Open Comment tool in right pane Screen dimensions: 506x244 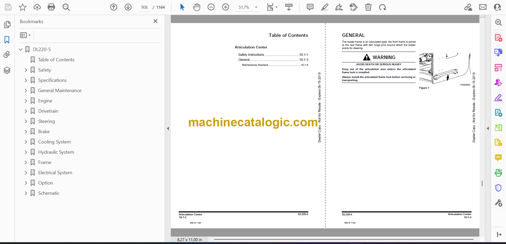pos(498,158)
